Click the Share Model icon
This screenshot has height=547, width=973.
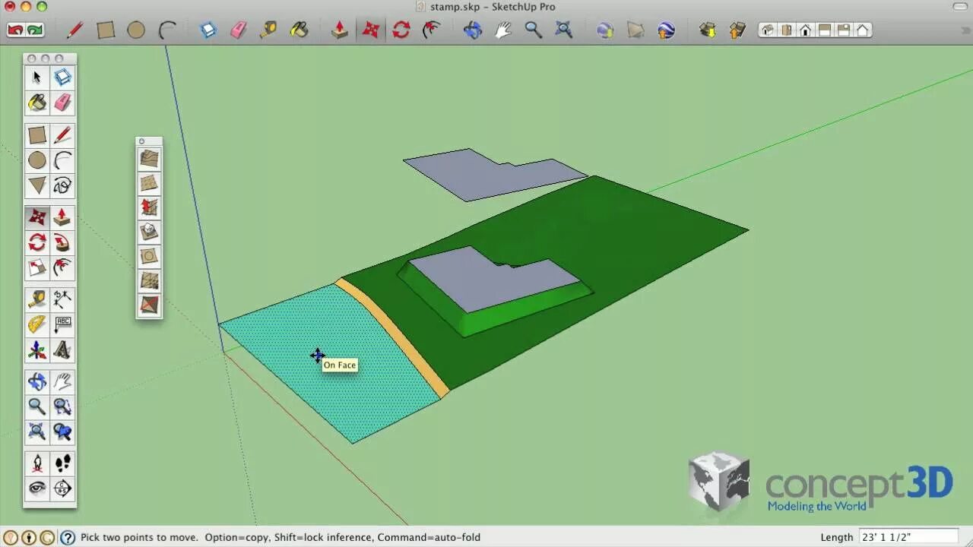click(737, 30)
